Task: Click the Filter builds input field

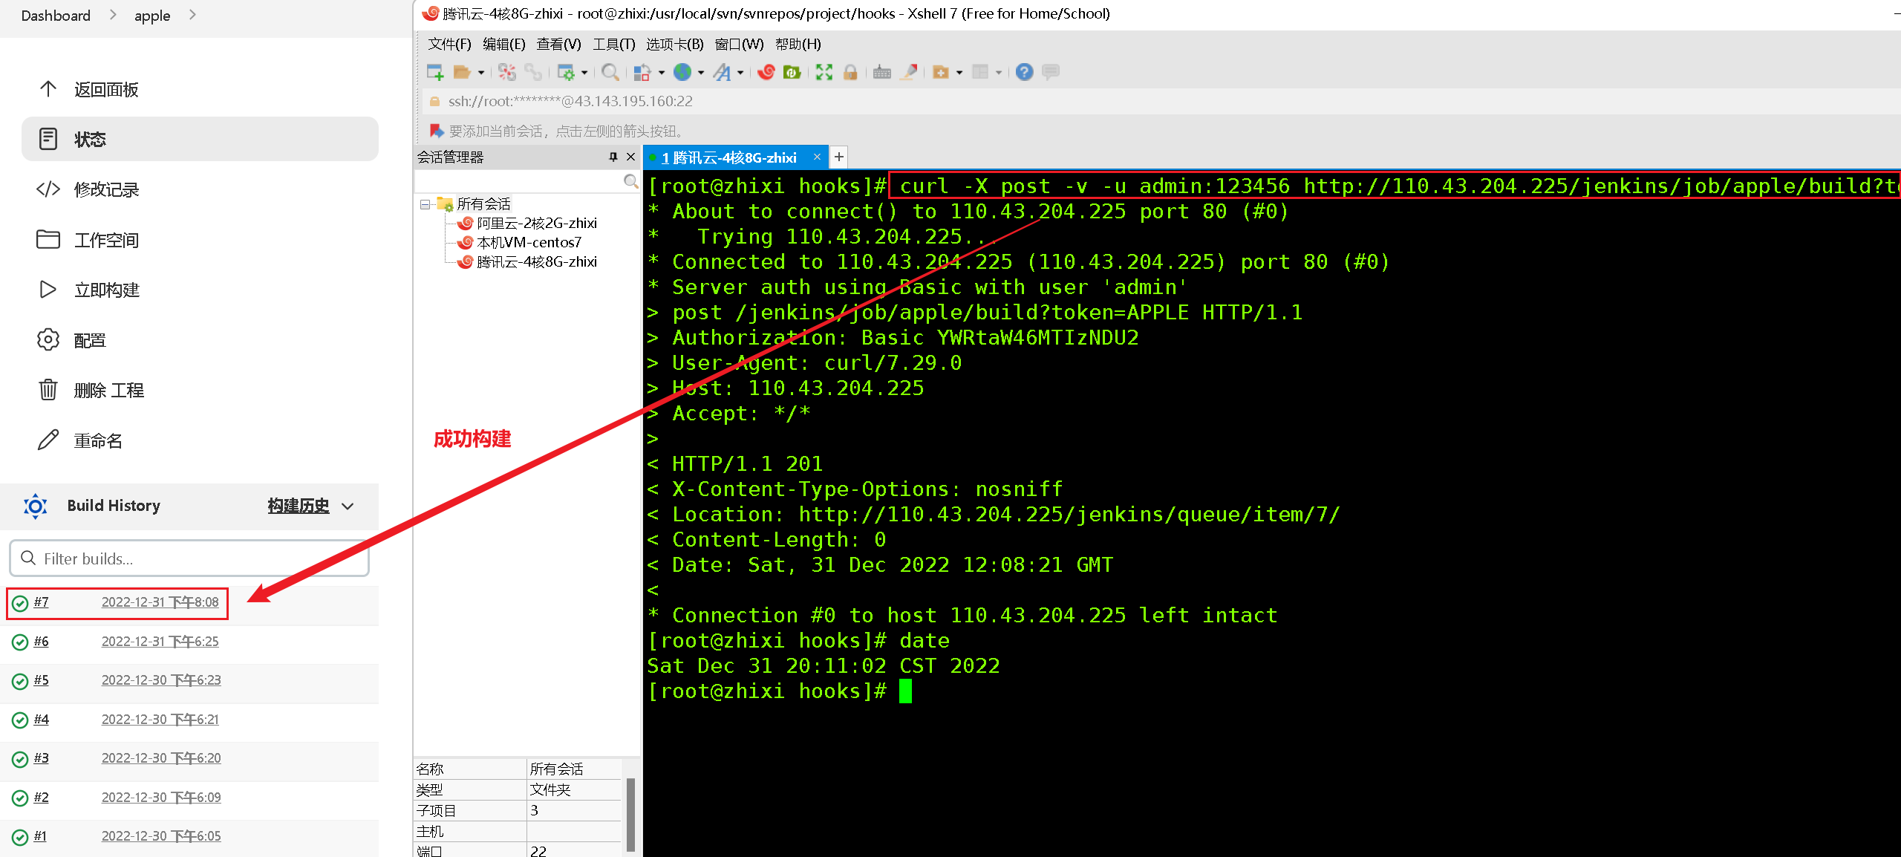Action: point(189,558)
